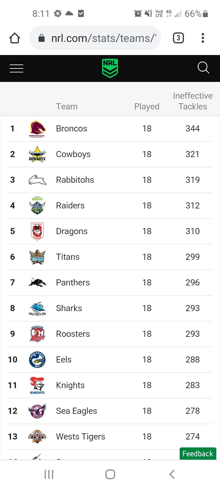The width and height of the screenshot is (220, 489).
Task: Open the Raiders team row
Action: click(x=110, y=206)
